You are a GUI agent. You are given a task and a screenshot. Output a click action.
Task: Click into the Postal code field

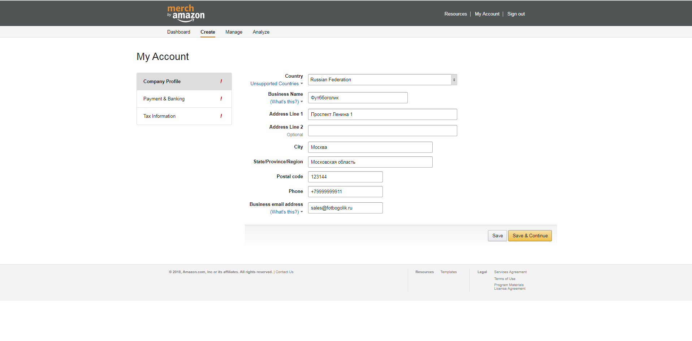tap(345, 177)
